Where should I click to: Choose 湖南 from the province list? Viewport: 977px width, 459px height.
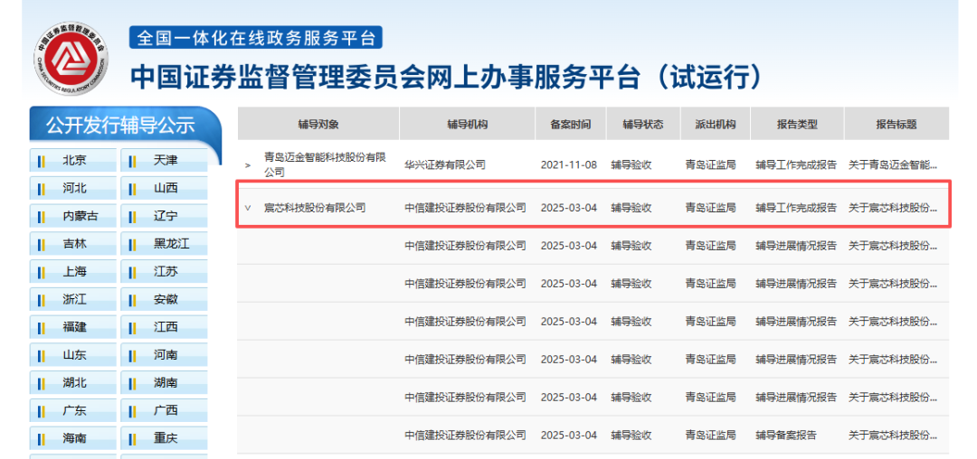tap(164, 382)
